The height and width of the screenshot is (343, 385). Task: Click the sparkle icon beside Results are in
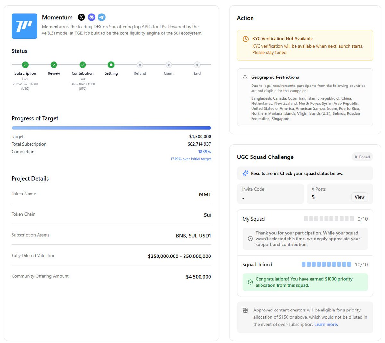coord(245,173)
